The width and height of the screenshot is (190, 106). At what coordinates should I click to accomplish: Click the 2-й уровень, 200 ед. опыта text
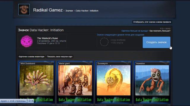[x=52, y=41]
